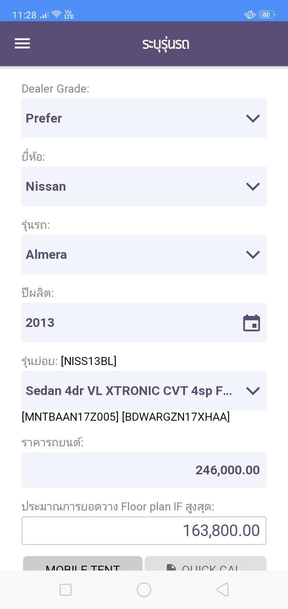This screenshot has width=288, height=609.
Task: Tap the recent apps square button
Action: [x=66, y=589]
